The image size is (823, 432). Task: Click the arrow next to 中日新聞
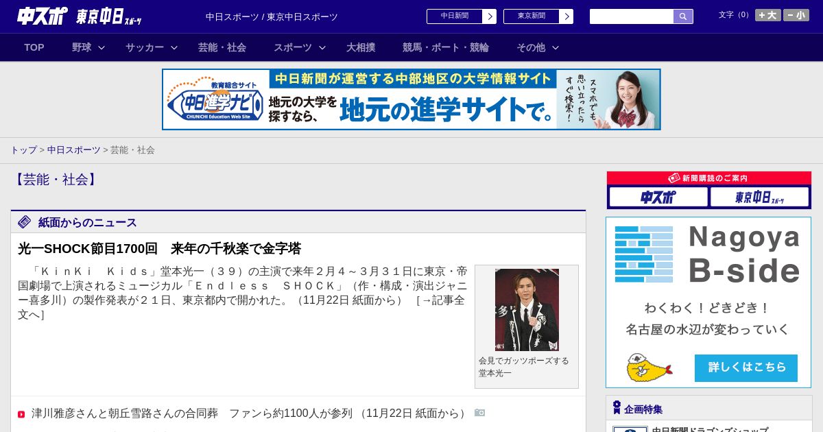490,16
